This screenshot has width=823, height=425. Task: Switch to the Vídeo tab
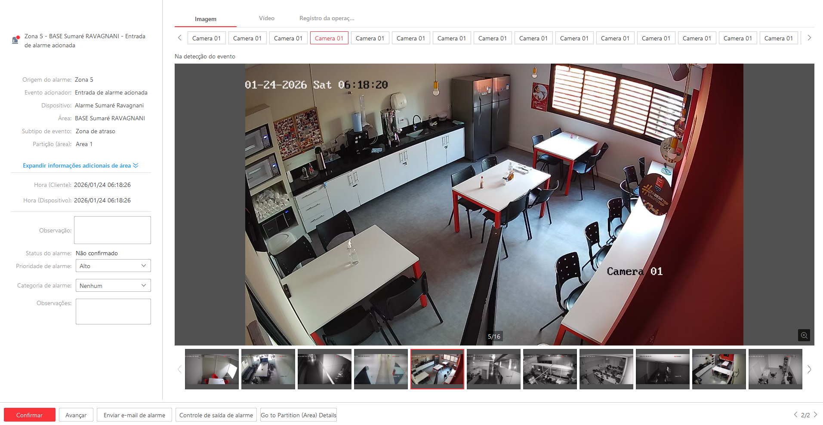(x=266, y=18)
